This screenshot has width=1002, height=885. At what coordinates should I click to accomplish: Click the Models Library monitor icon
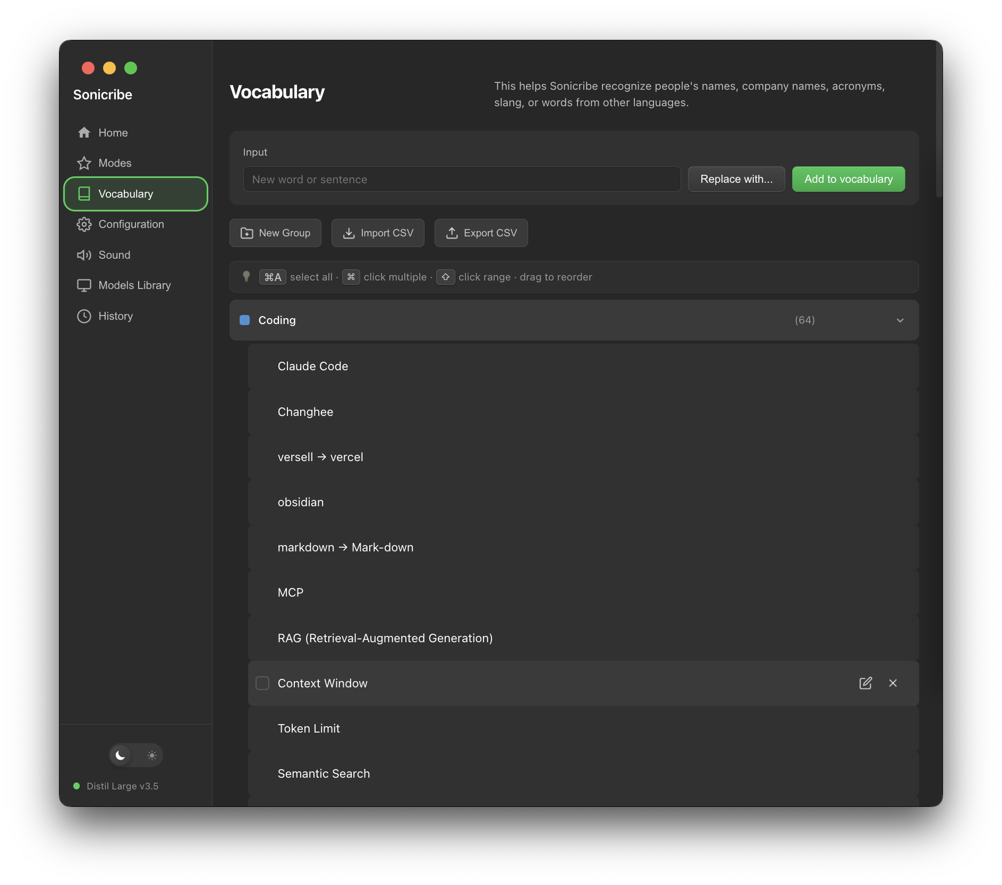[x=84, y=285]
